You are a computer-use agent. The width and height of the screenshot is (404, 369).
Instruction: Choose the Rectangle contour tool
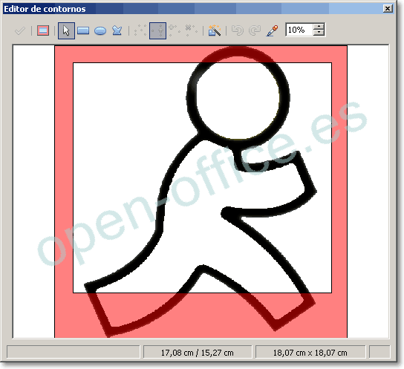coord(83,30)
